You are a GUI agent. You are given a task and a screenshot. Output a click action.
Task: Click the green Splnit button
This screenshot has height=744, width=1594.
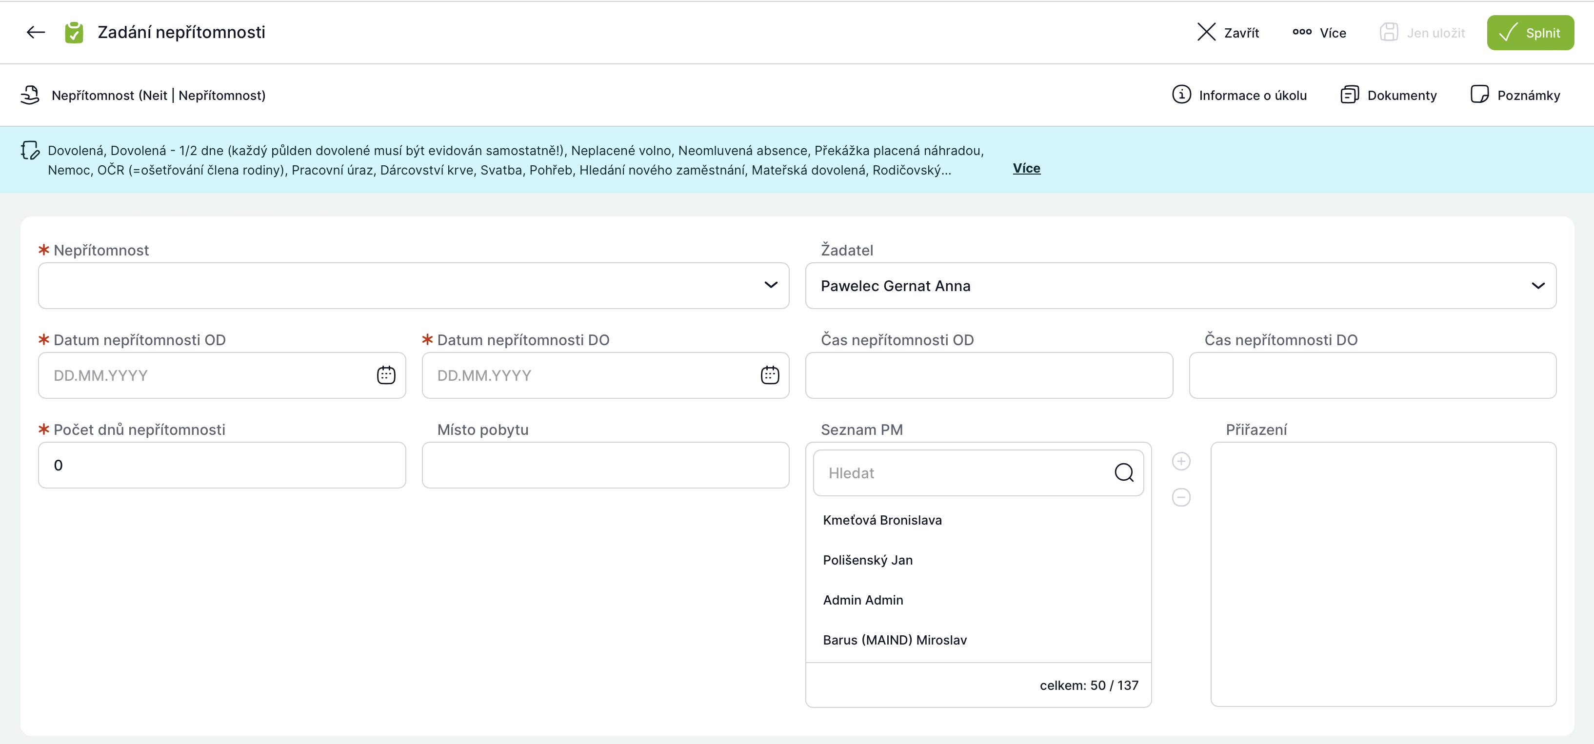click(1530, 33)
